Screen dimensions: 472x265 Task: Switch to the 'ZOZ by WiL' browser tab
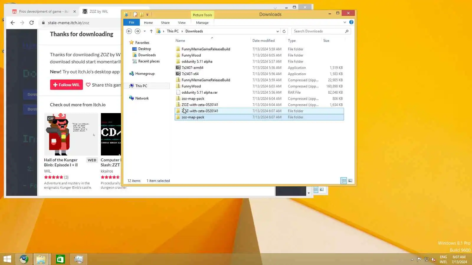(99, 11)
